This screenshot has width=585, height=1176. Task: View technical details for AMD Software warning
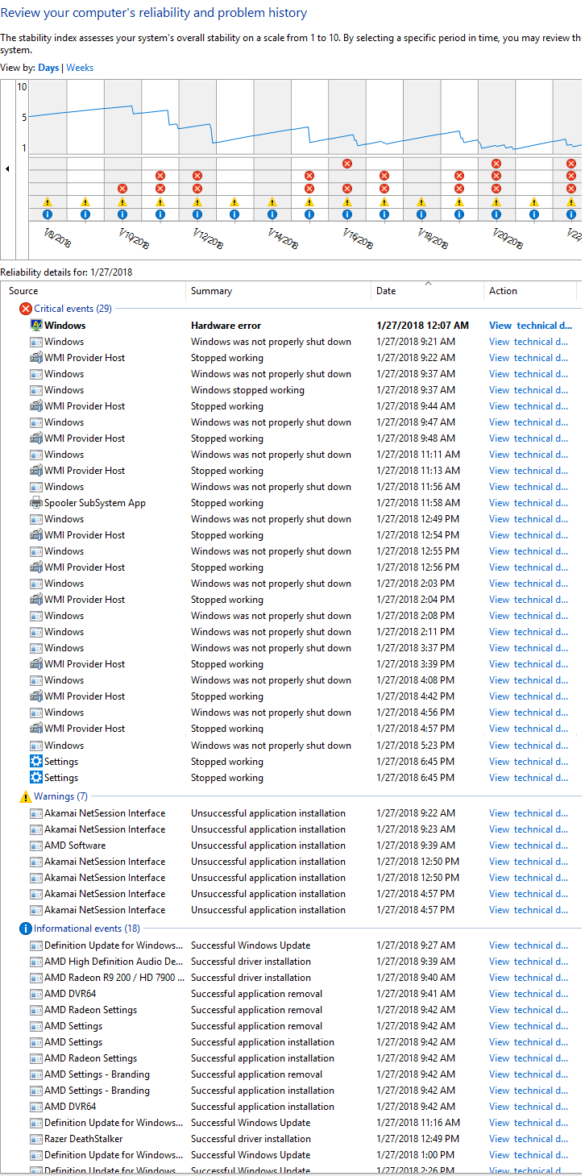pyautogui.click(x=530, y=846)
